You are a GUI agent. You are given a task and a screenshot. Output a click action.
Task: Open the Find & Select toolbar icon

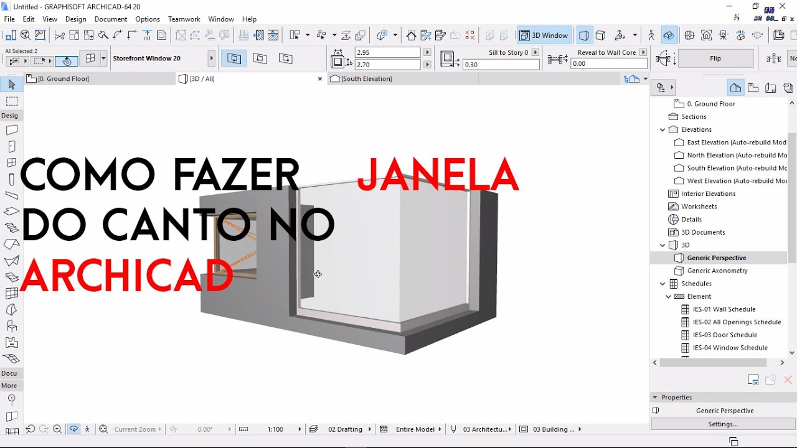[26, 35]
